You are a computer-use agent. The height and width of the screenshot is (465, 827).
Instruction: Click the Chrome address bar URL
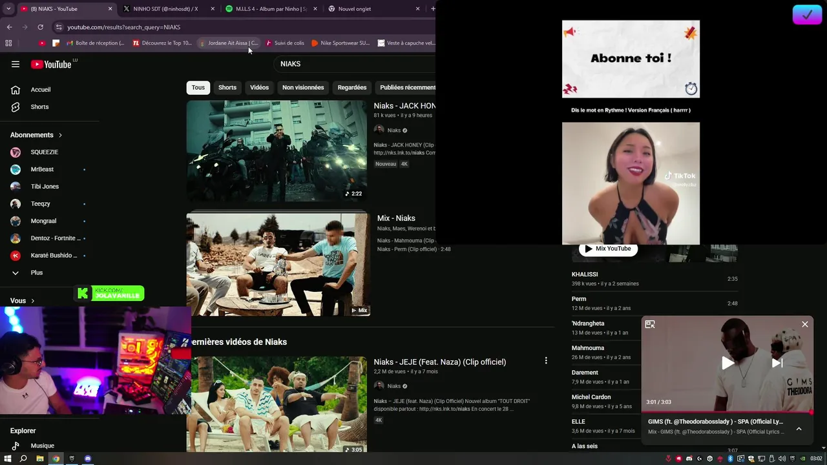123,27
